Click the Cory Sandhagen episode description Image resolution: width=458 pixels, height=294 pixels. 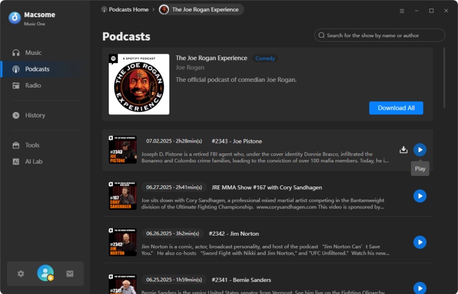pyautogui.click(x=263, y=204)
